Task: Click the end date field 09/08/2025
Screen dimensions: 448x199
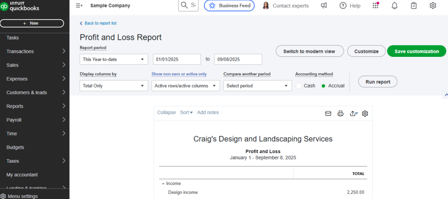Action: [x=238, y=59]
